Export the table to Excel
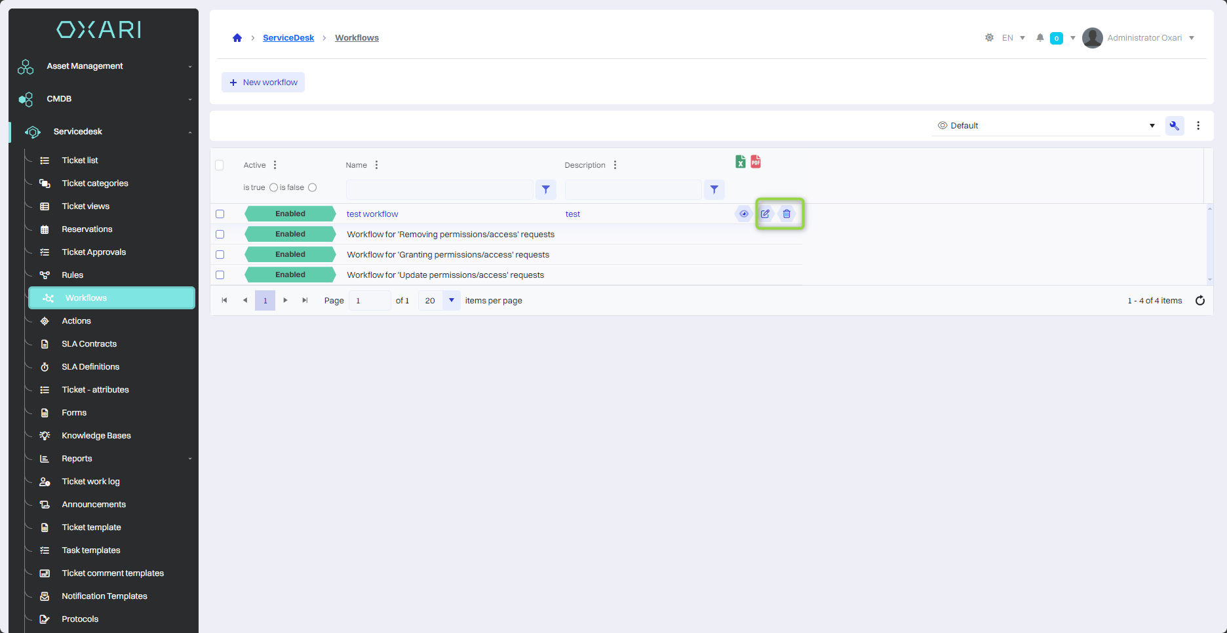The height and width of the screenshot is (633, 1227). (740, 162)
